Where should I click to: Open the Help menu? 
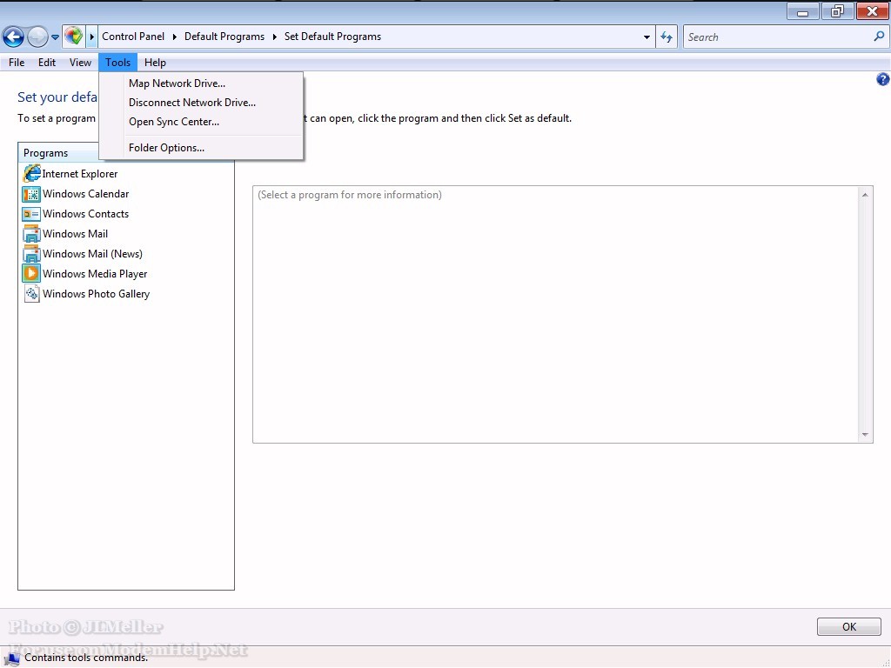(155, 63)
